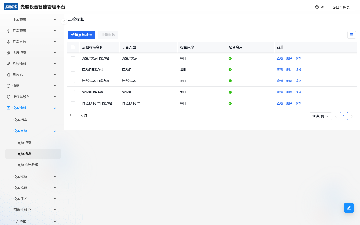Click the samt logo

coord(11,7)
